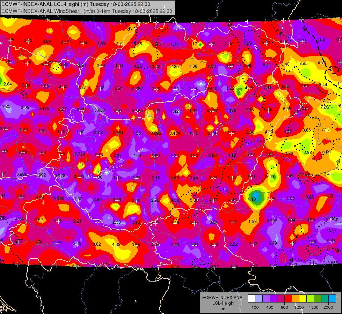Click the wind shear value 7.10
342x314 pixels.
pyautogui.click(x=326, y=129)
